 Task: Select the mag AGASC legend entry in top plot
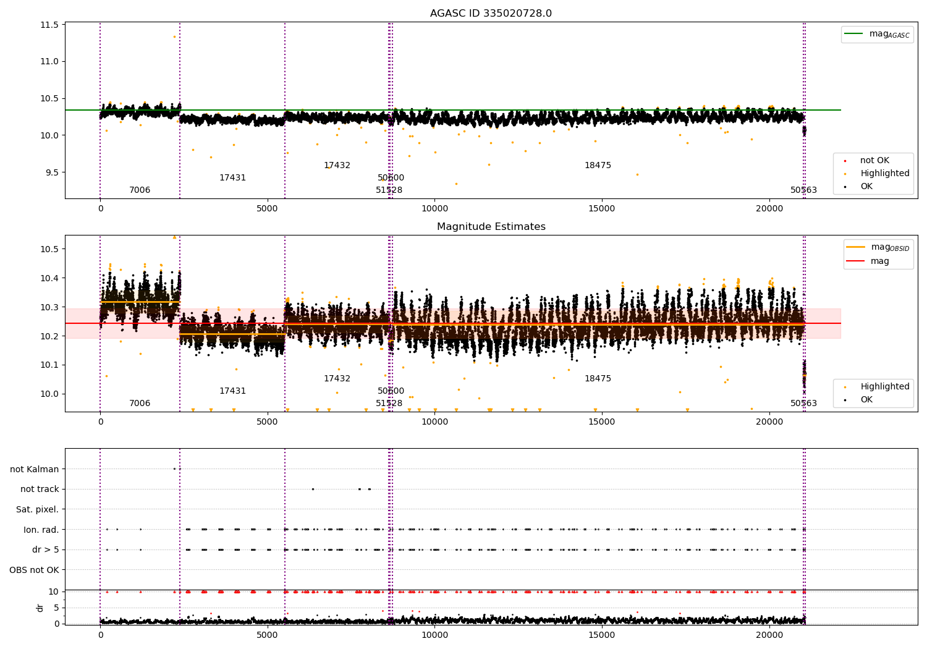(877, 34)
